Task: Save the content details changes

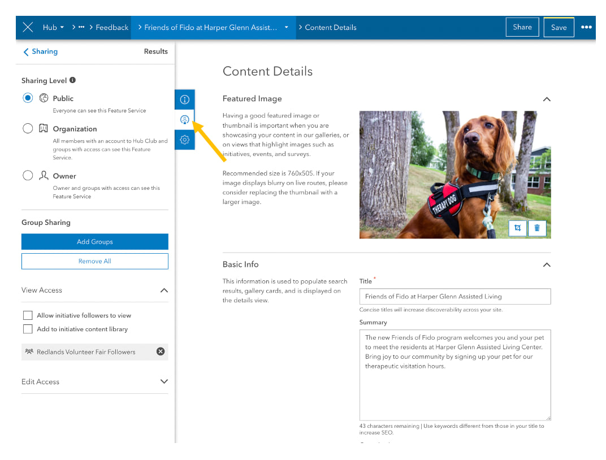Action: 559,27
